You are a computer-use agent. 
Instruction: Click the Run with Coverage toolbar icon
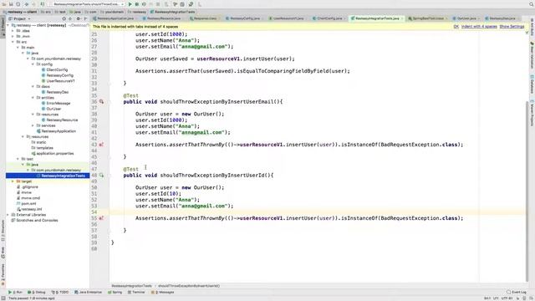pyautogui.click(x=144, y=4)
